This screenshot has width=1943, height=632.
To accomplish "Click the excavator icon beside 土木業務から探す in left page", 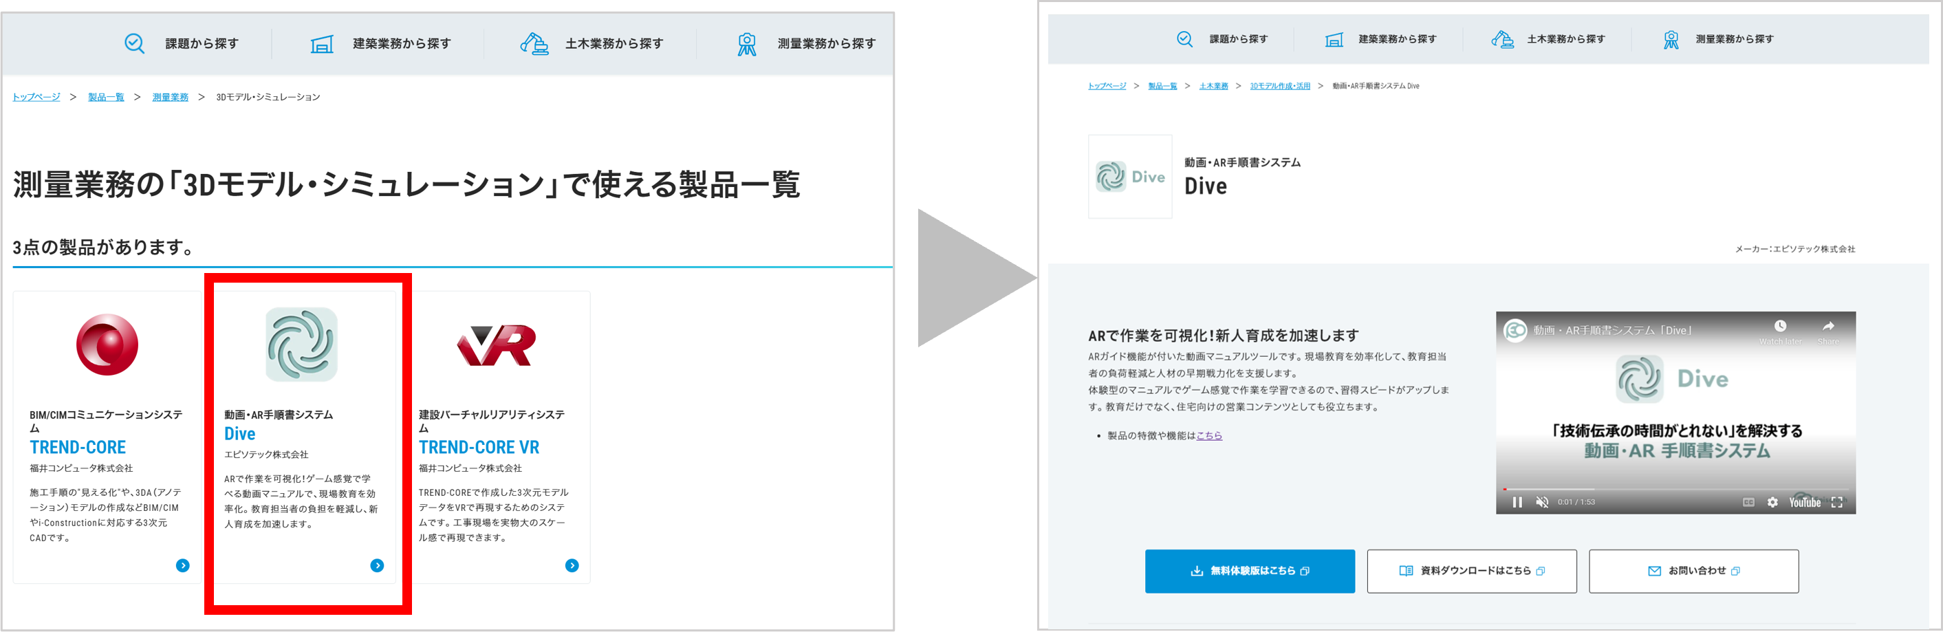I will [x=534, y=44].
